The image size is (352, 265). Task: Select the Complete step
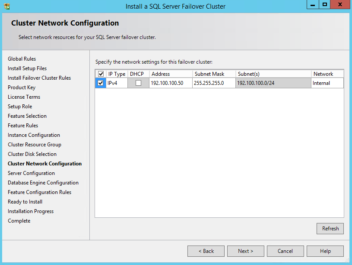click(x=19, y=221)
